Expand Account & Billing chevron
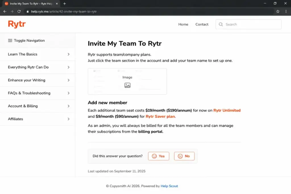Screen dimensions: 291x194 [68, 106]
